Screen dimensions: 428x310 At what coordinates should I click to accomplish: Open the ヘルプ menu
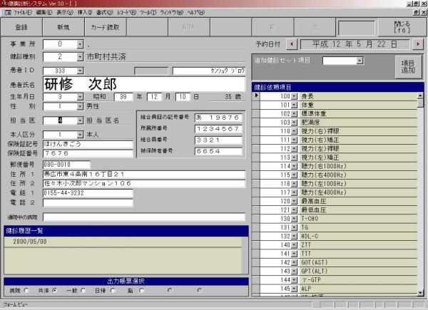click(195, 13)
